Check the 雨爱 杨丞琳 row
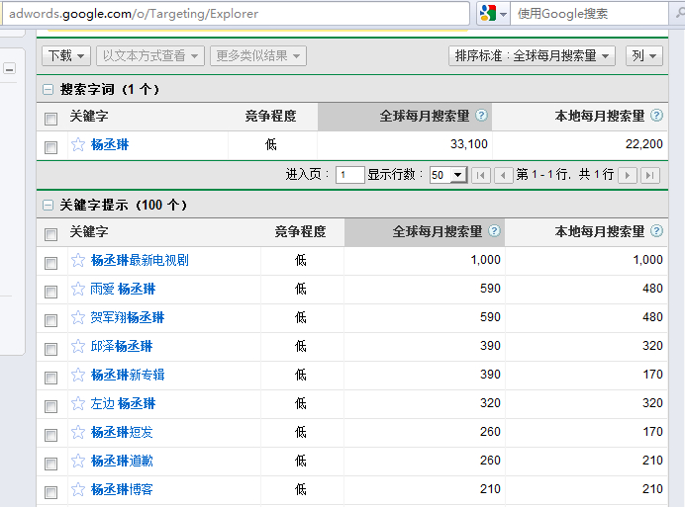685x507 pixels. coord(51,292)
